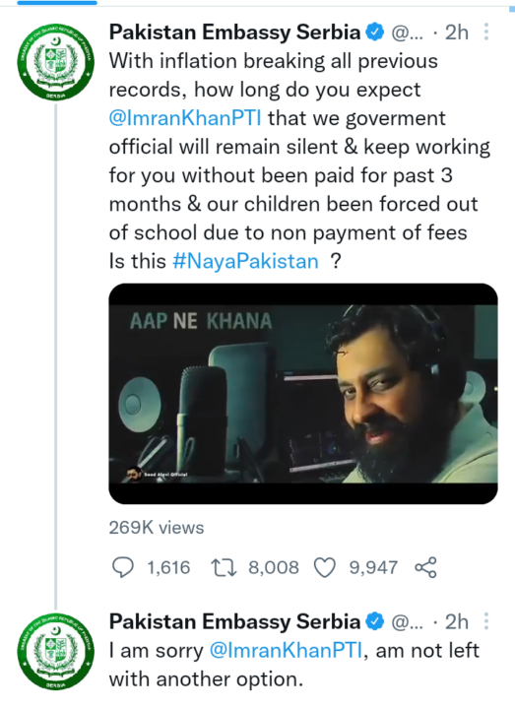Viewport: 515px width, 709px height.
Task: Click Pakistan Embassy Serbia name in second tweet
Action: coord(234,621)
